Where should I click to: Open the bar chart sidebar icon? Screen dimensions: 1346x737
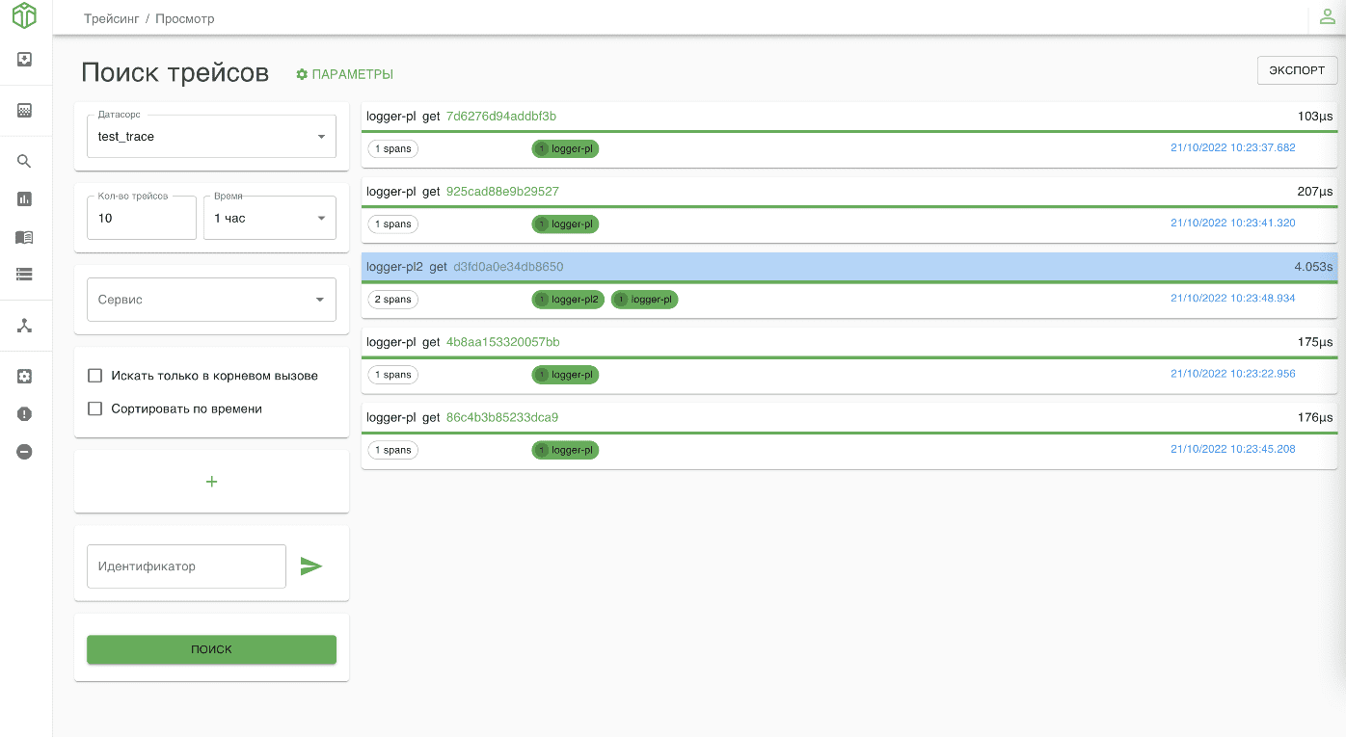25,199
